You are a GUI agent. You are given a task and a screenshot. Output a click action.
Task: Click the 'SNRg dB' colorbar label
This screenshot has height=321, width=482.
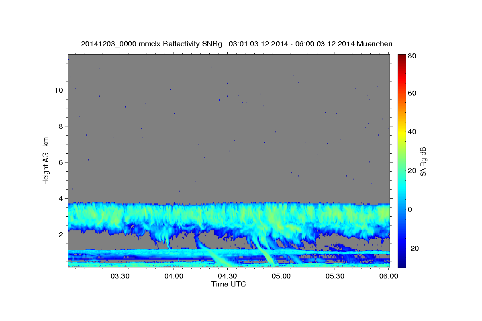pos(423,161)
